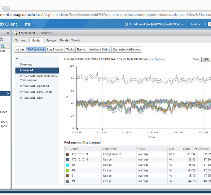Image resolution: width=211 pixels, height=195 pixels.
Task: Click the brown swatch for Usage in MHz
Action: 67,154
